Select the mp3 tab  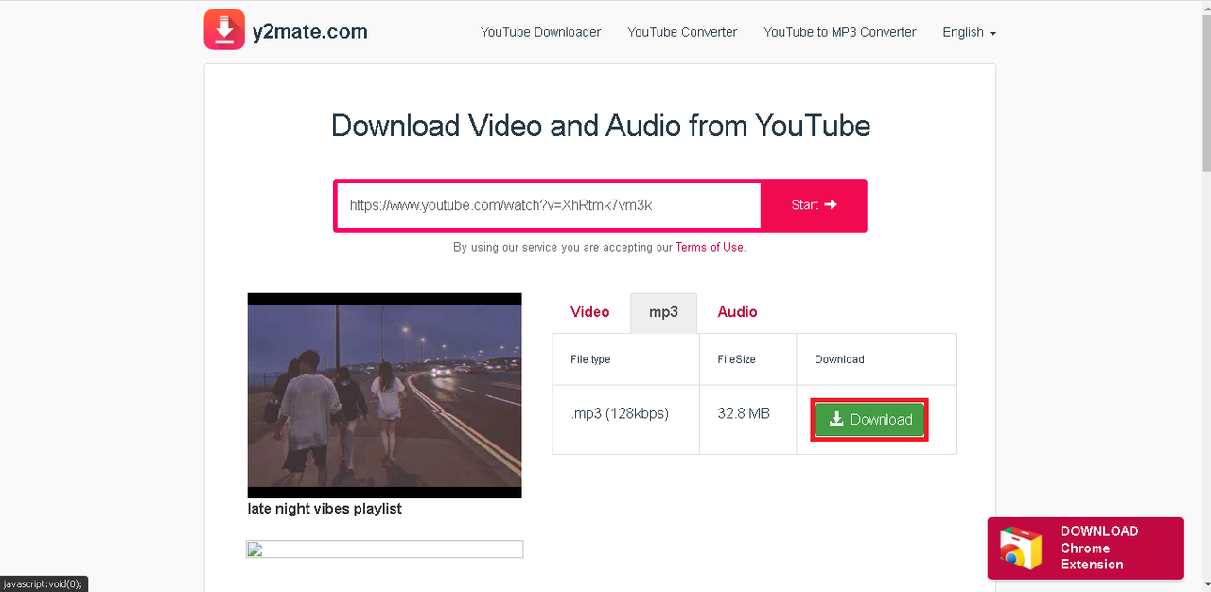click(x=663, y=312)
